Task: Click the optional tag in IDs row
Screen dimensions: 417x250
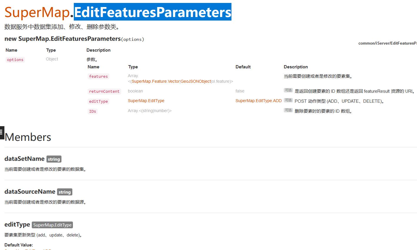Action: (x=288, y=110)
